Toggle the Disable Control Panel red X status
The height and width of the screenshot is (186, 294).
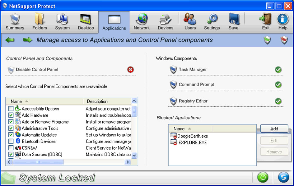130,70
